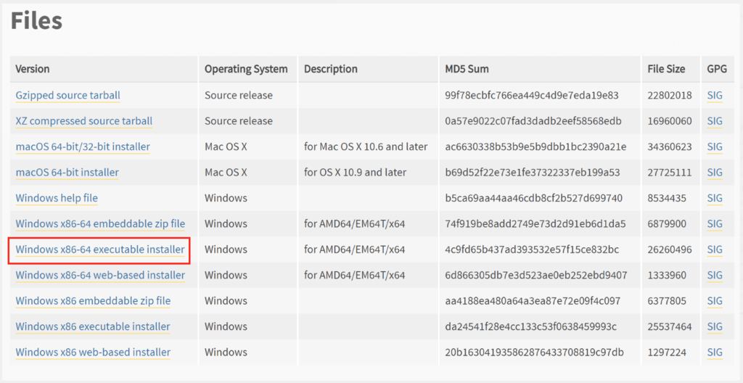743x383 pixels.
Task: Select MD5 sum b69d52f22e73e1fe37322337eb199a53
Action: (532, 172)
